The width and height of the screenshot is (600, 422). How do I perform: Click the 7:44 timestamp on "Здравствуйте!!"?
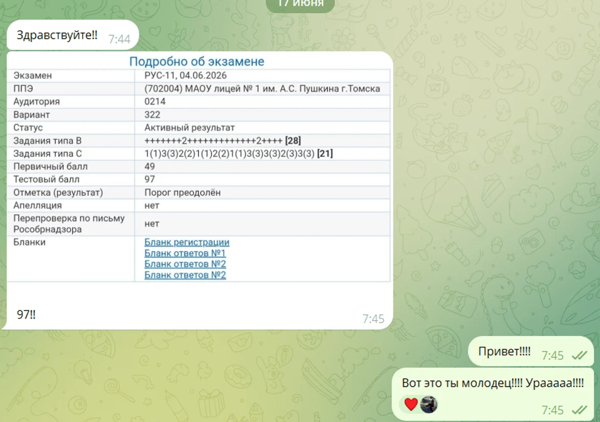(119, 39)
